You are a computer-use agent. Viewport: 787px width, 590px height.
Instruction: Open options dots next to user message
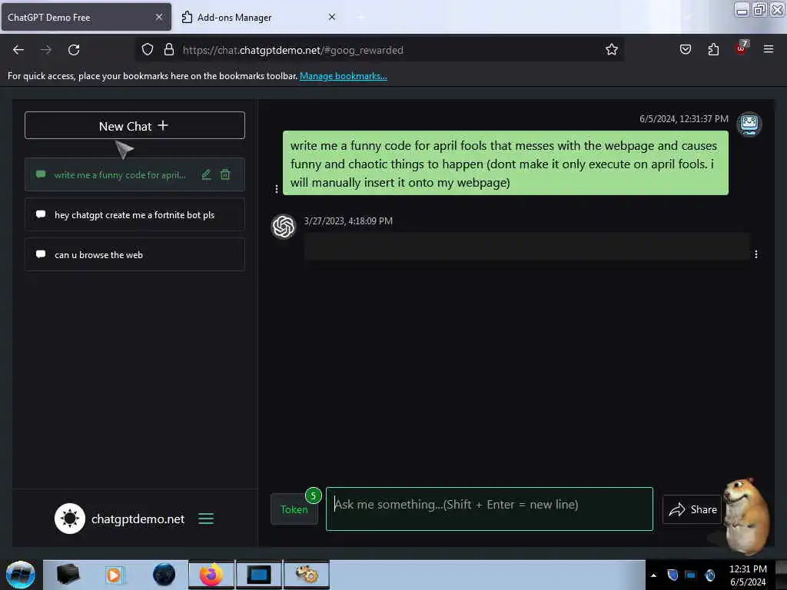(x=277, y=189)
